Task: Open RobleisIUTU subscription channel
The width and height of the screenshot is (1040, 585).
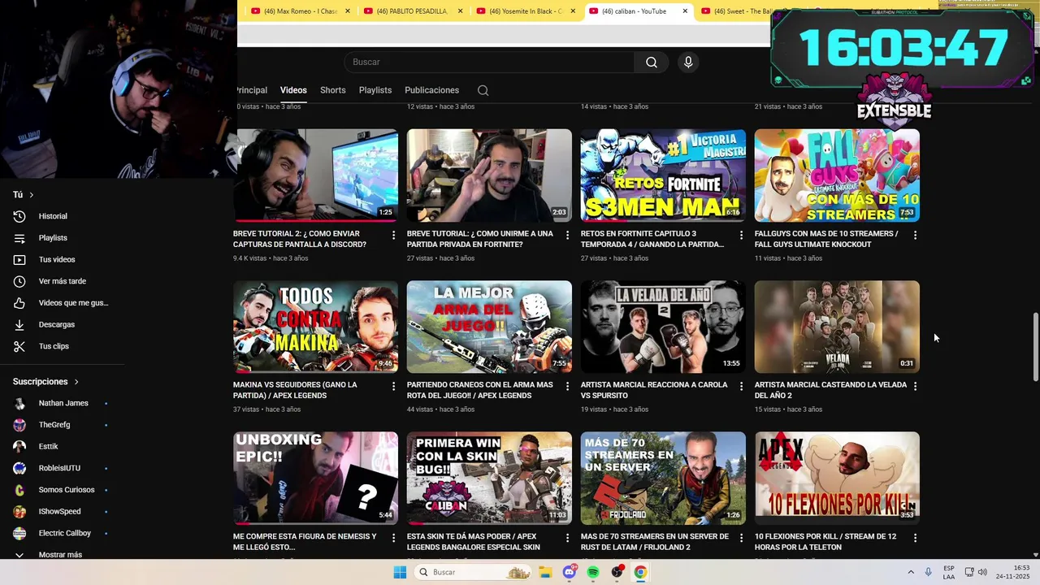Action: 60,468
